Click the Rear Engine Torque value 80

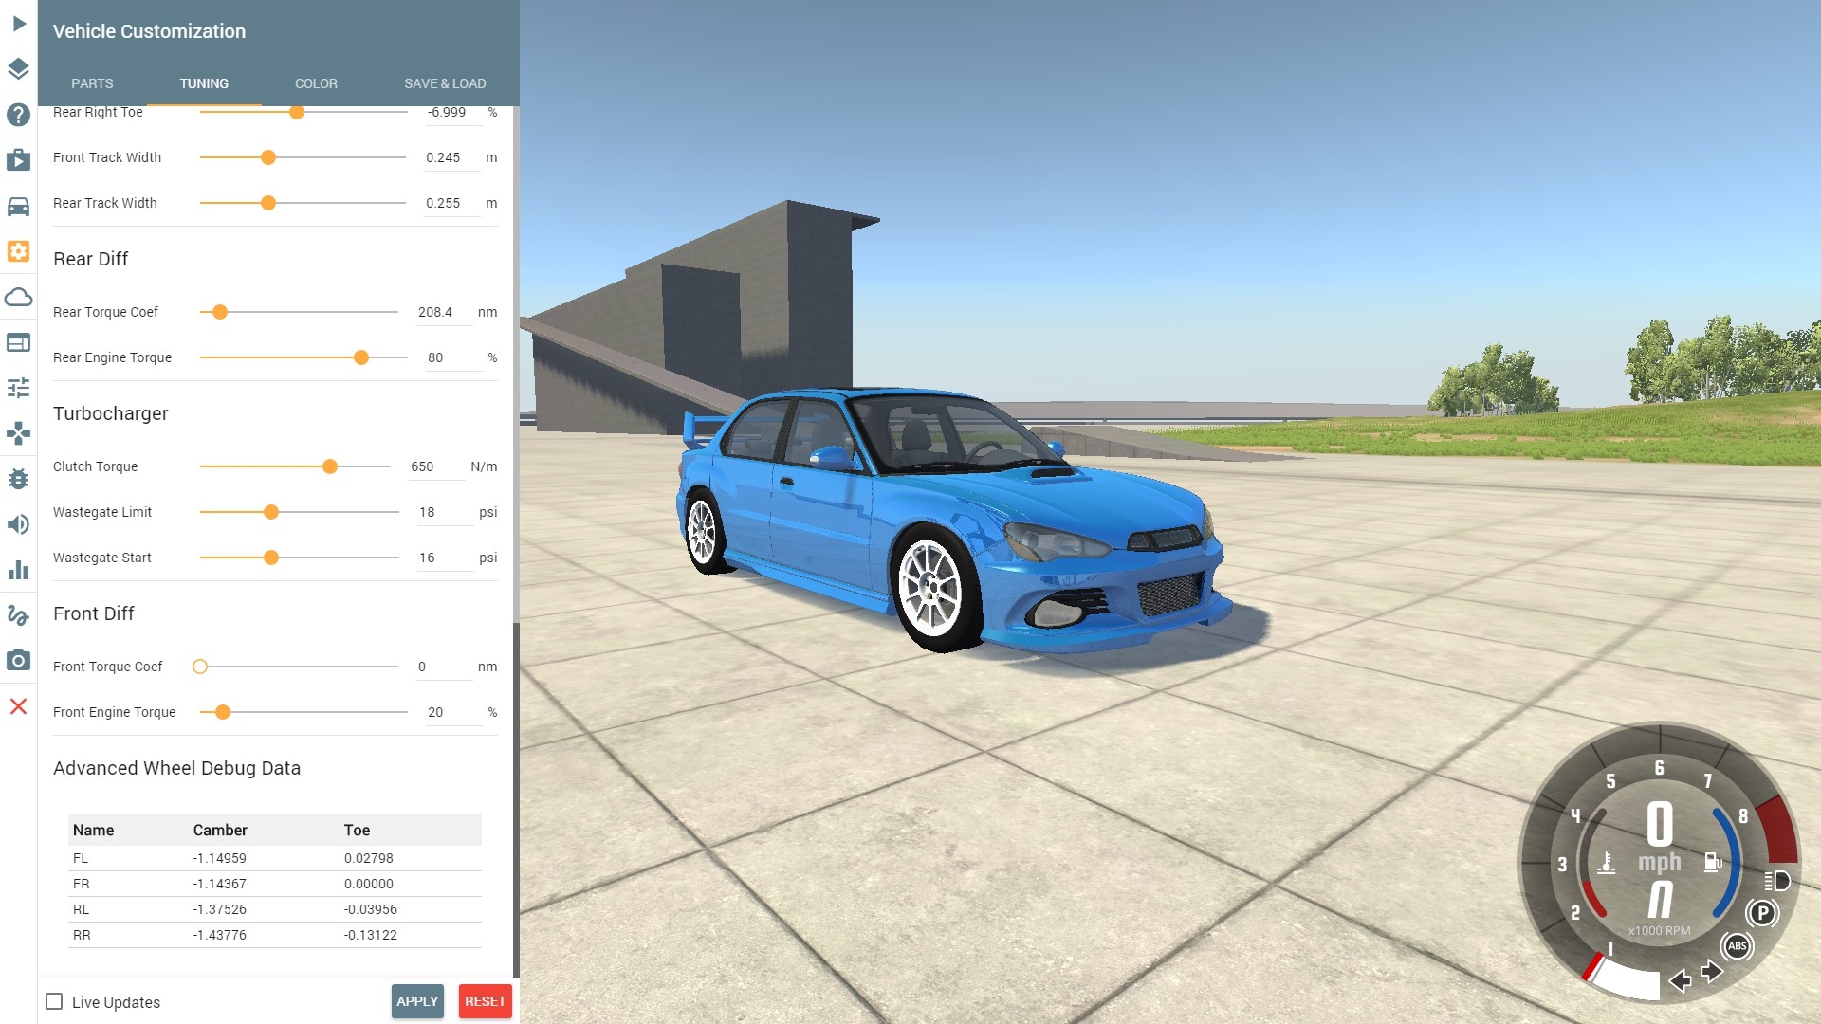point(453,358)
